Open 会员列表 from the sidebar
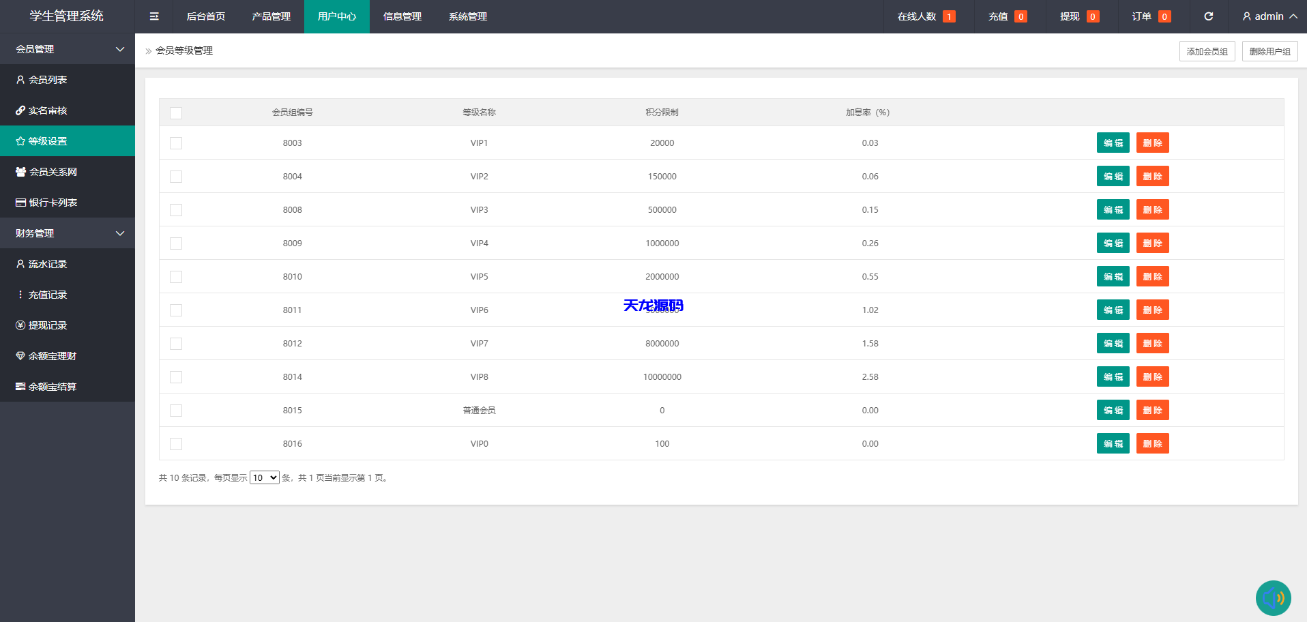Viewport: 1307px width, 622px height. click(48, 80)
